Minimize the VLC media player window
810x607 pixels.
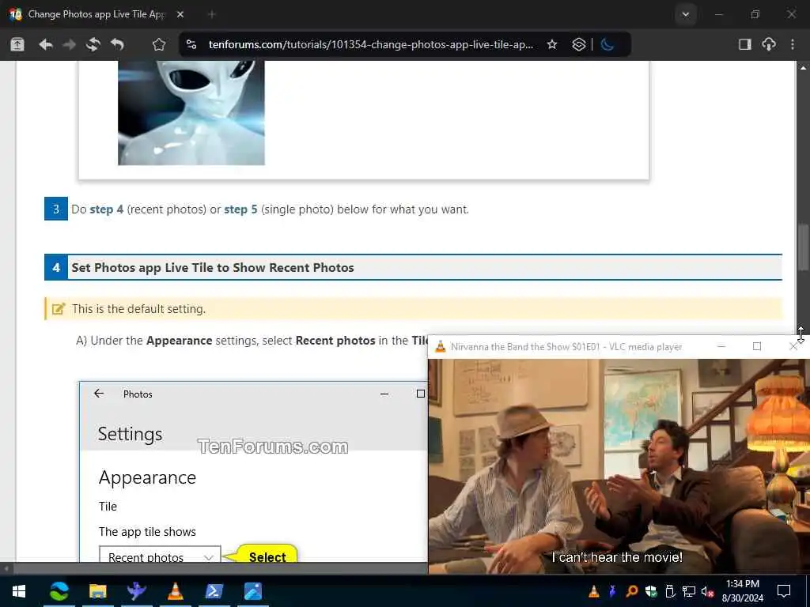[721, 346]
